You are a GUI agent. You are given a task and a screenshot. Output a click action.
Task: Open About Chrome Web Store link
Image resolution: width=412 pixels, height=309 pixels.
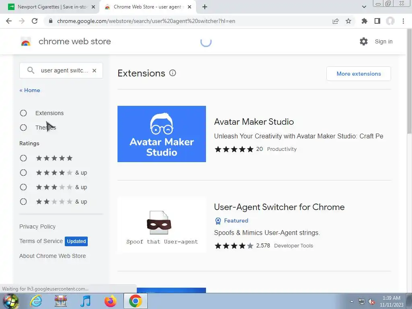[53, 256]
